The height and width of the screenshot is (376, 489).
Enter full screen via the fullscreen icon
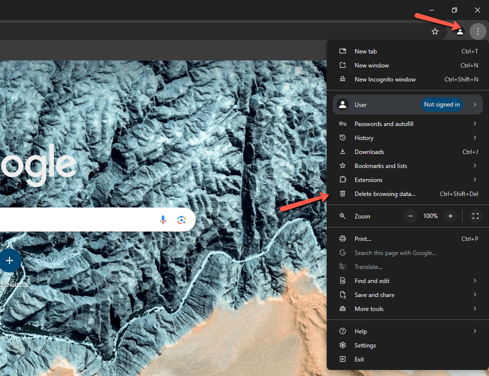475,216
